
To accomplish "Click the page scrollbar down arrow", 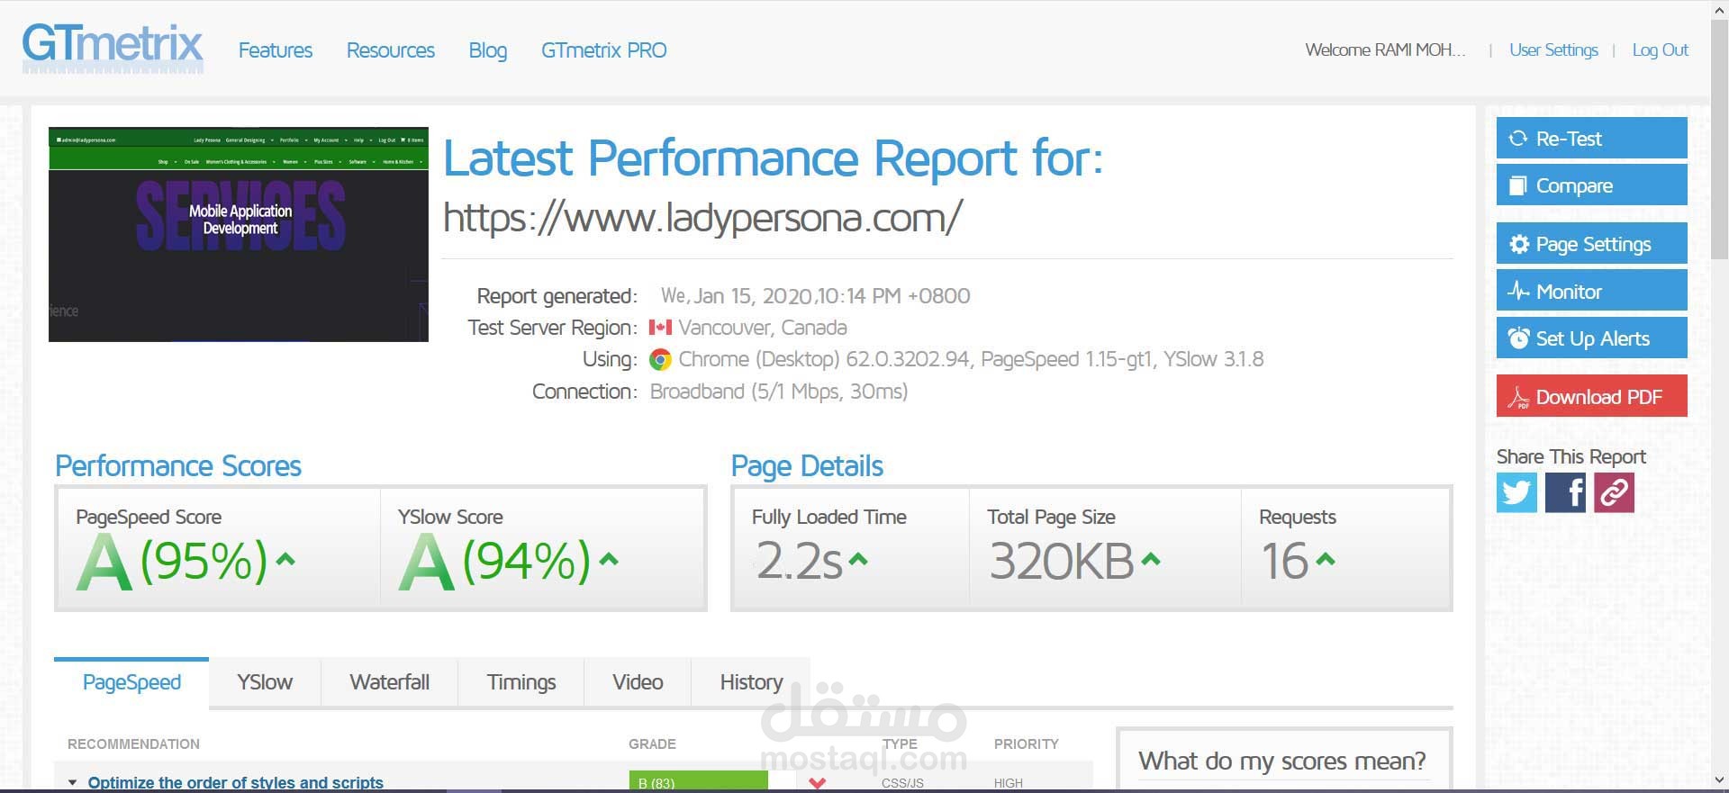I will (x=1719, y=780).
